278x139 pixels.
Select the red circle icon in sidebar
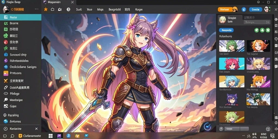(x=6, y=42)
